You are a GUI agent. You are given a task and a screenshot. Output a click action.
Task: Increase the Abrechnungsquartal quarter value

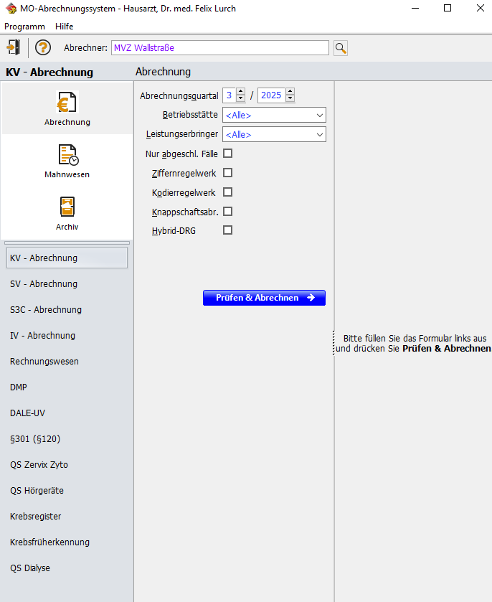coord(241,92)
